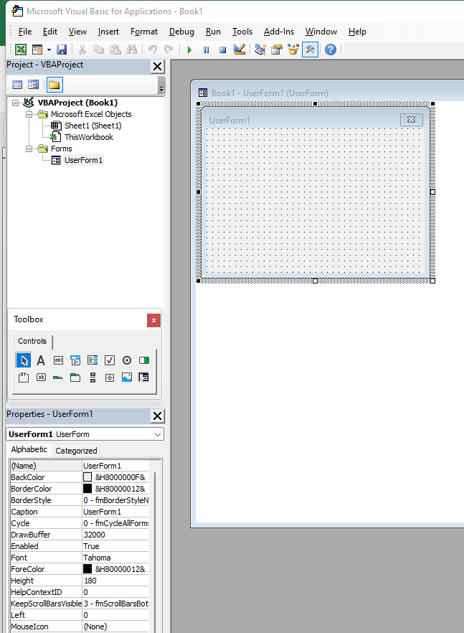Click View Object icon in Project panel
Viewport: 464px width, 633px height.
coord(34,85)
